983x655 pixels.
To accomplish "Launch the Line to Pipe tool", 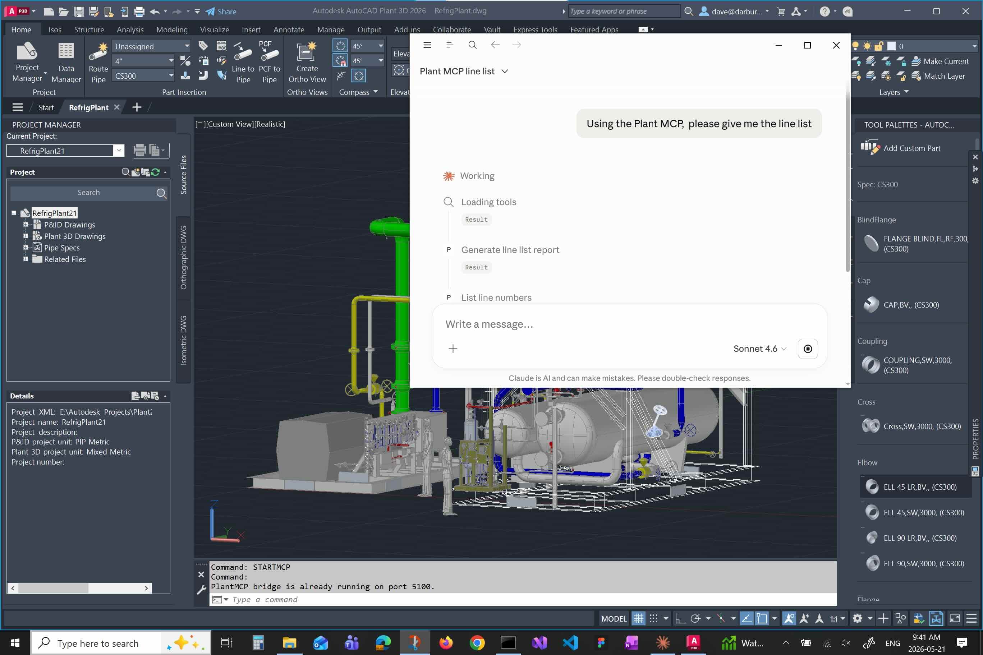I will click(x=243, y=62).
